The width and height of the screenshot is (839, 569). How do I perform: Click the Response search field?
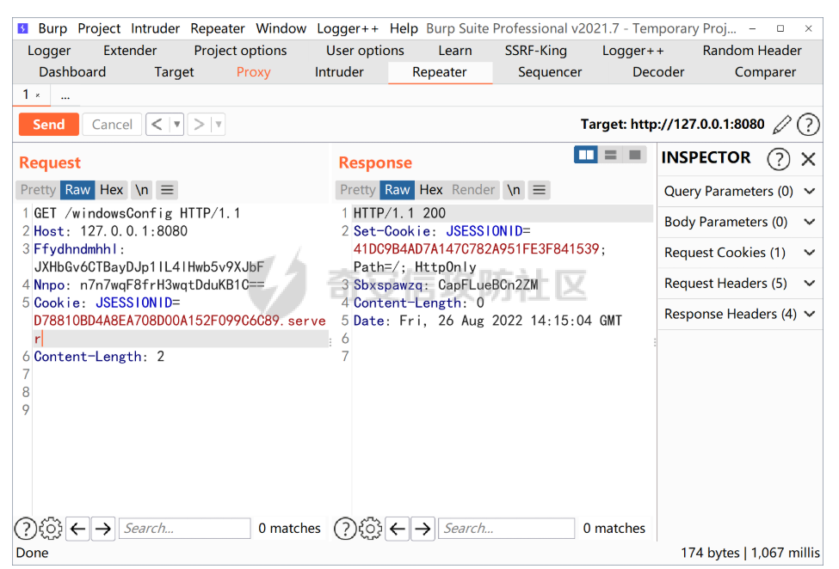click(506, 529)
